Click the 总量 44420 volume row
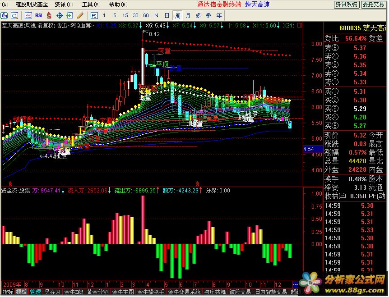 click(345, 161)
